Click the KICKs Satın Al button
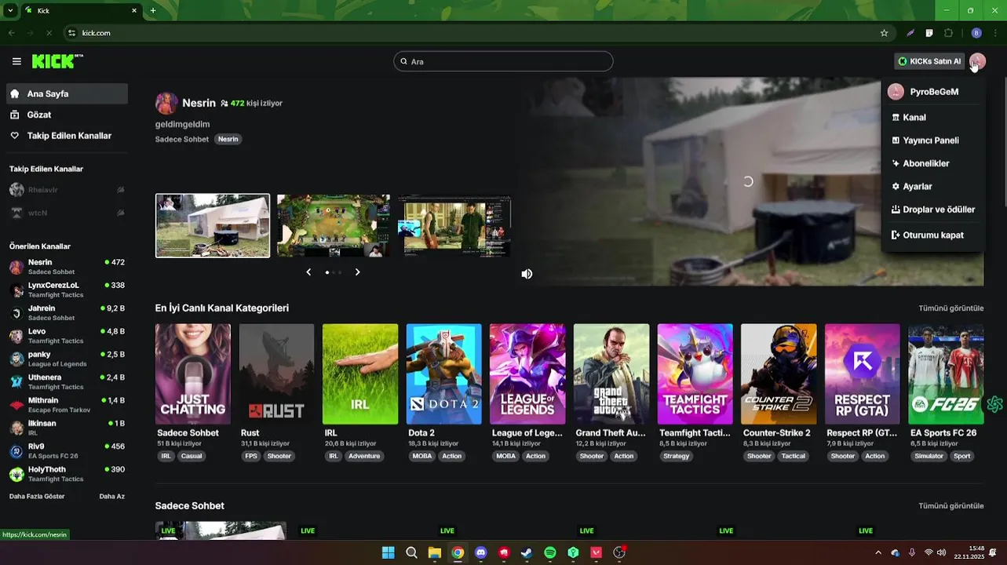 coord(929,61)
